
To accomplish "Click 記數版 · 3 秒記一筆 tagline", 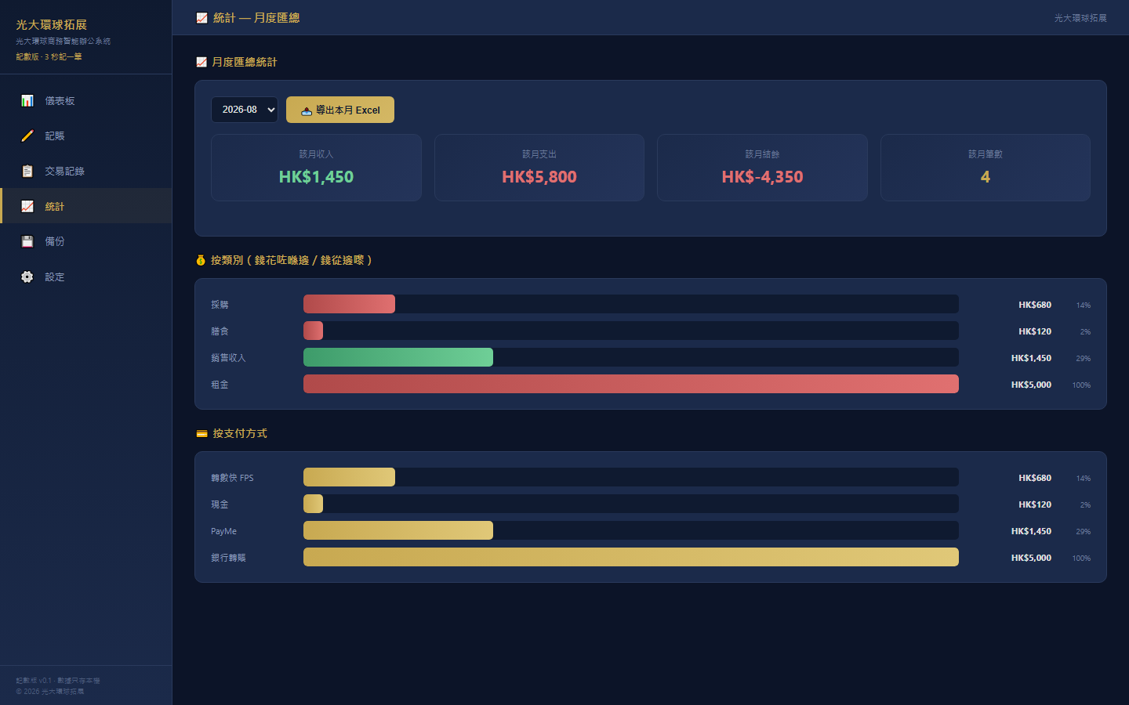I will click(49, 56).
